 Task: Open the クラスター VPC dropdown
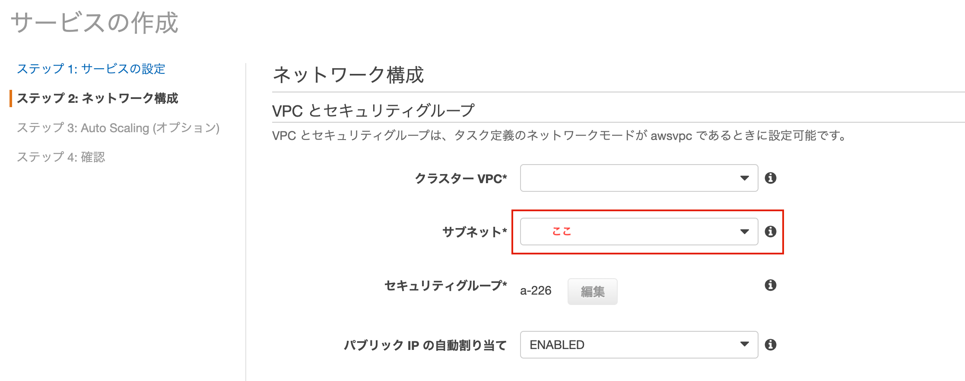638,178
